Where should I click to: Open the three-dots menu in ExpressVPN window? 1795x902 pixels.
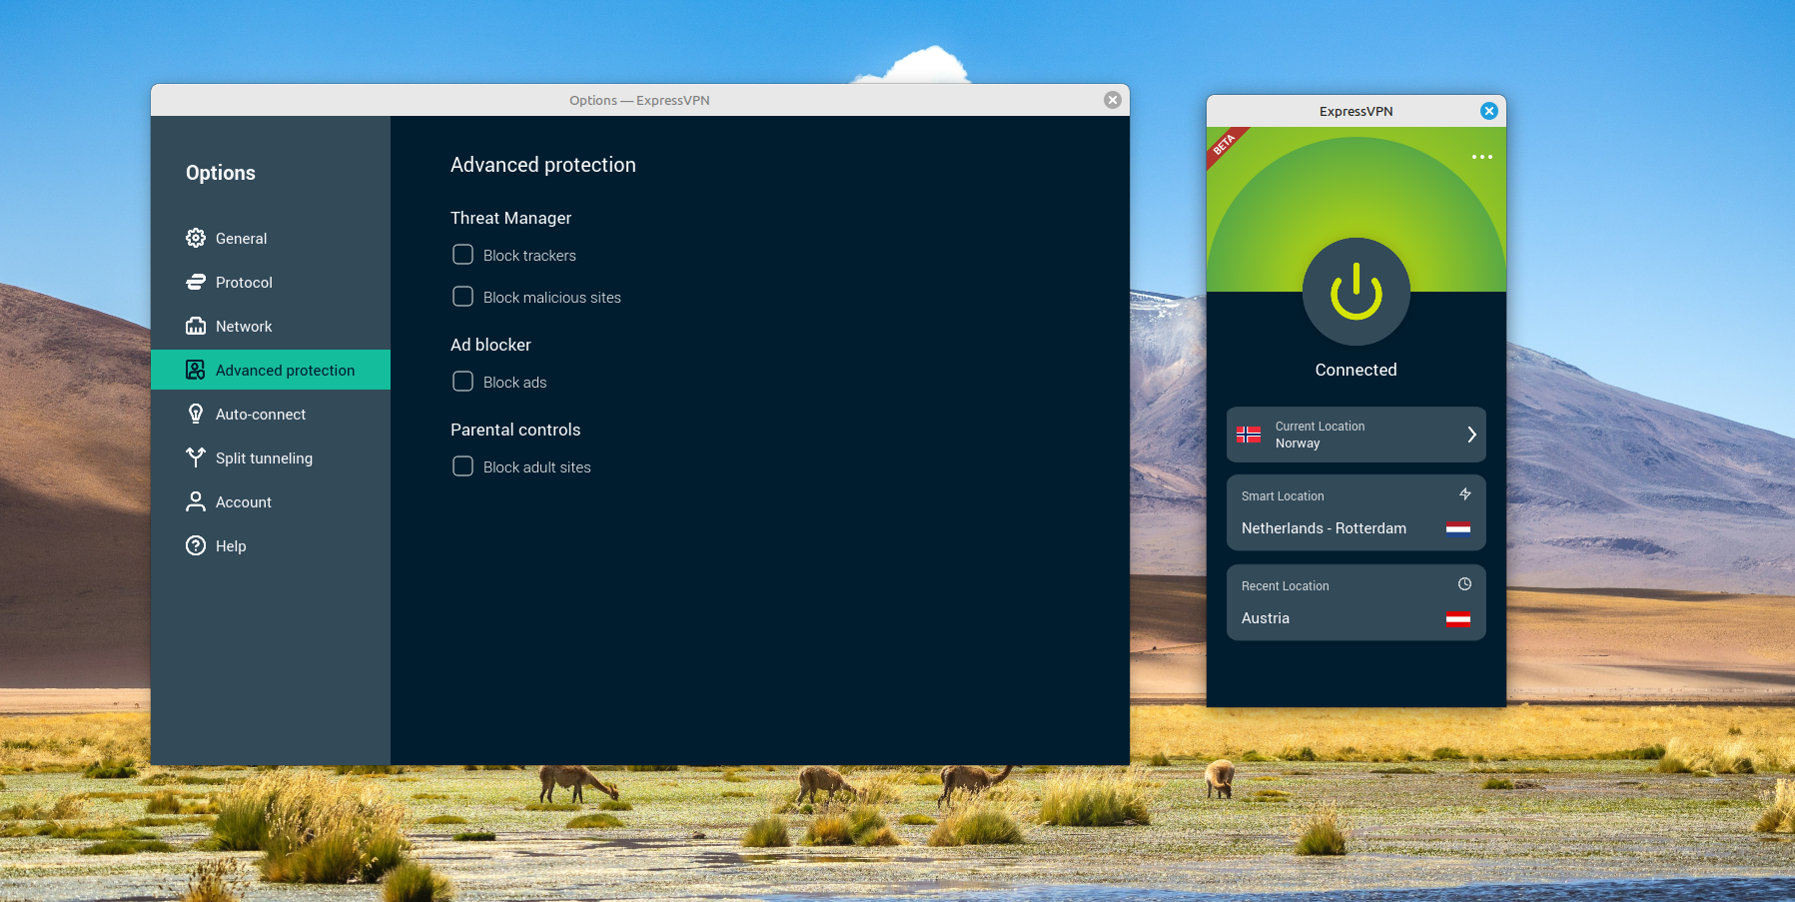[1482, 157]
